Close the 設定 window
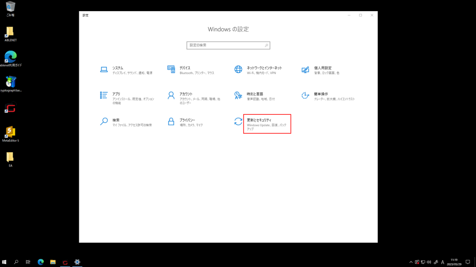Viewport: 476px width, 267px height. tap(372, 15)
